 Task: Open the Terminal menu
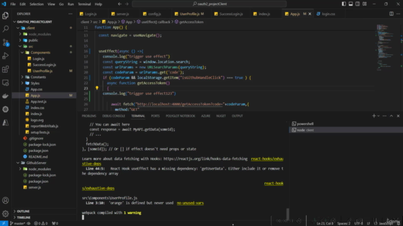click(84, 4)
